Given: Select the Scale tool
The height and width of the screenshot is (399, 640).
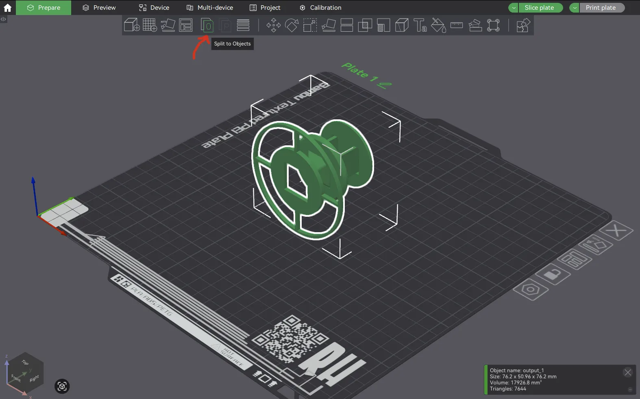Looking at the screenshot, I should [310, 25].
